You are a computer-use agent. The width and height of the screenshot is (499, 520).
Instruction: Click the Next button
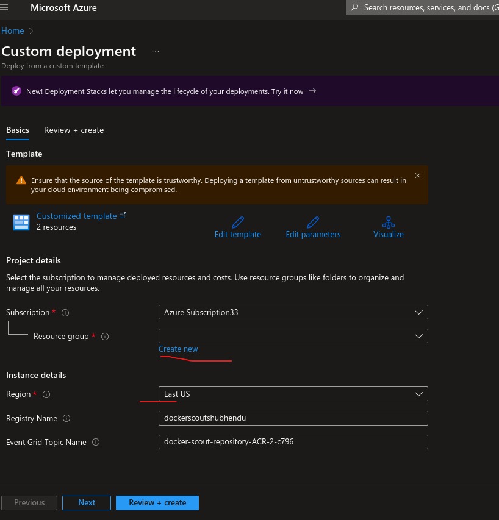87,503
